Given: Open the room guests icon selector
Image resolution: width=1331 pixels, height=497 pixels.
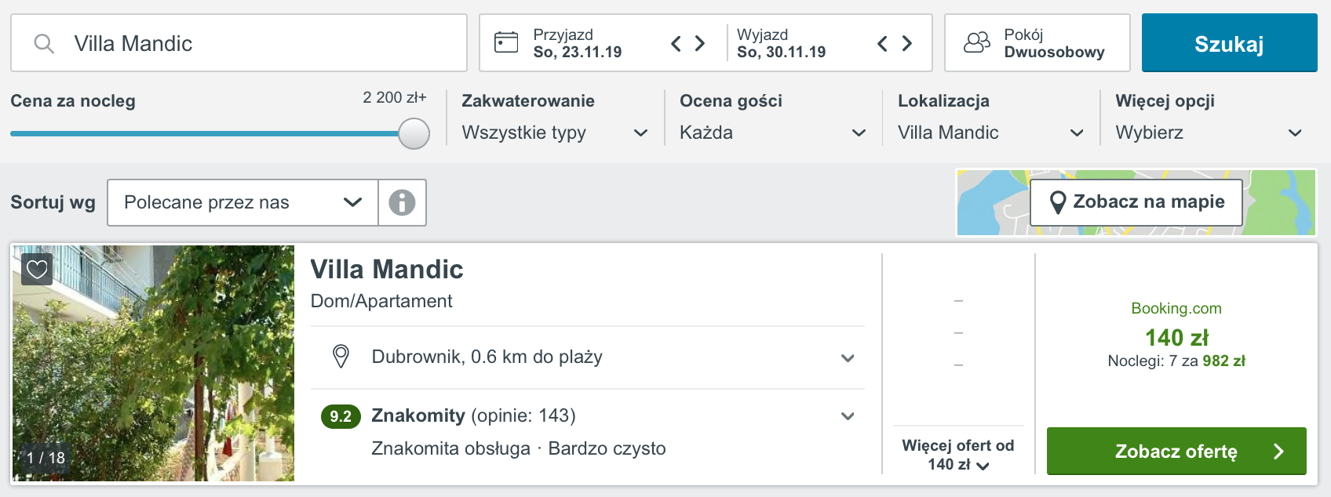Looking at the screenshot, I should pos(977,42).
